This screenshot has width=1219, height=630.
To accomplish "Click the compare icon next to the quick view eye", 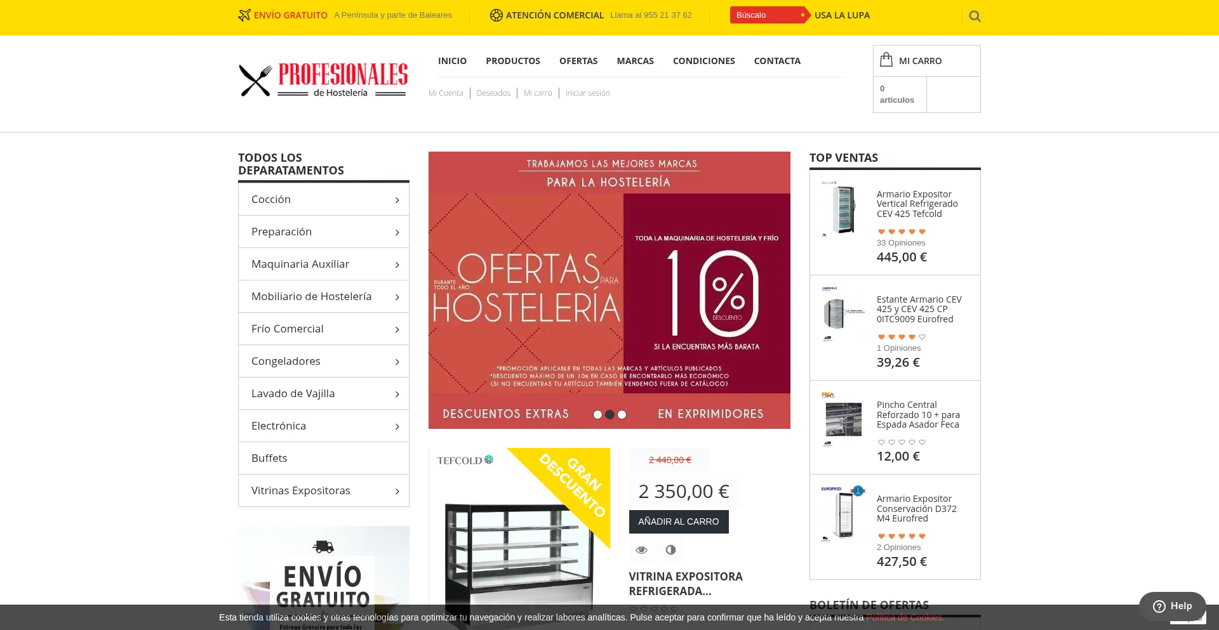I will (671, 550).
